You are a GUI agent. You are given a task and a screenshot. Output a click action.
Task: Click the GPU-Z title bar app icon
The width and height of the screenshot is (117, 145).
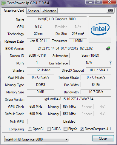[x=3, y=3]
